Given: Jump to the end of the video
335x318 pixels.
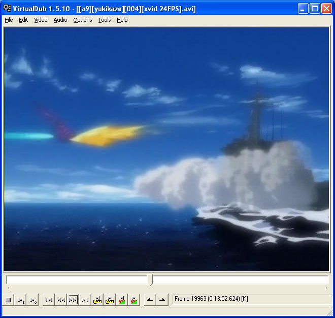Looking at the screenshot, I should coord(85,300).
